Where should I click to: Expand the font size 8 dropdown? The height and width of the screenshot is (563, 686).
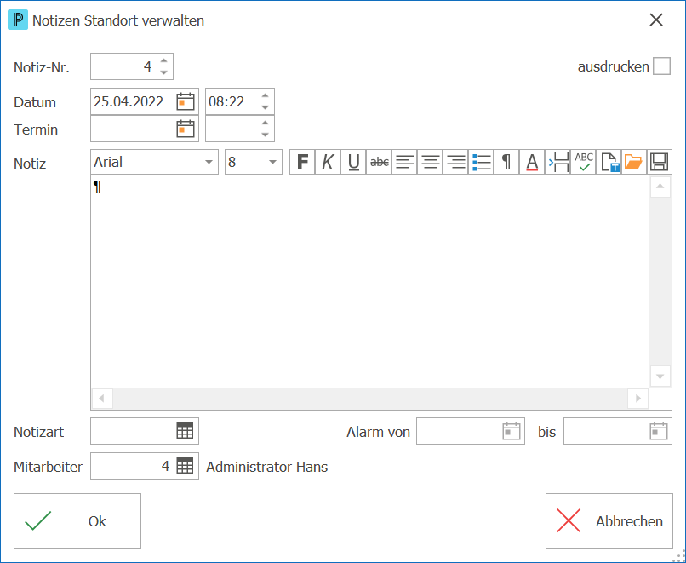272,162
